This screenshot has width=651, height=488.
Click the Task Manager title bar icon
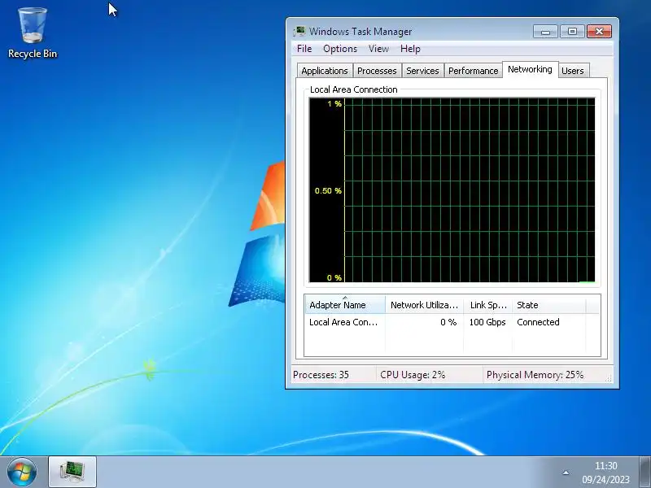[x=299, y=32]
